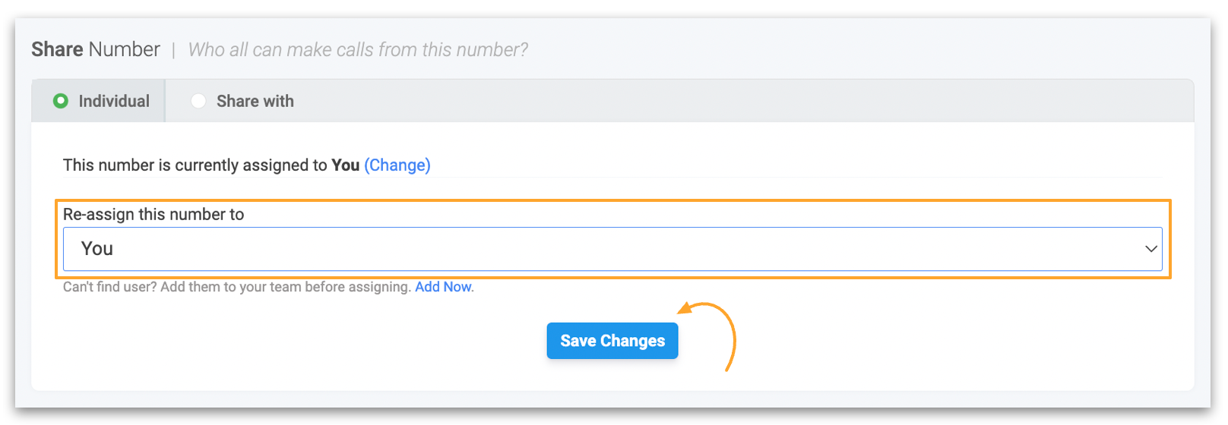Click the (Change) link
Image resolution: width=1228 pixels, height=425 pixels.
397,165
